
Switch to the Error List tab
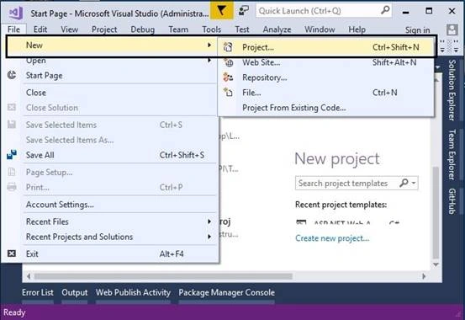tap(38, 292)
